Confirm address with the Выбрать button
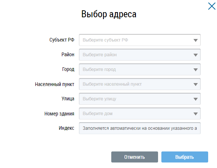217x168 pixels. [x=185, y=157]
